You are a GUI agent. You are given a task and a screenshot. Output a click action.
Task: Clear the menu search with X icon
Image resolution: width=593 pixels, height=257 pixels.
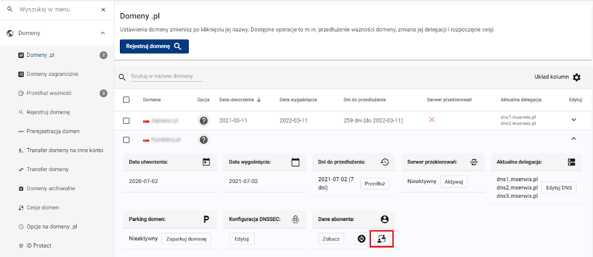click(x=103, y=10)
